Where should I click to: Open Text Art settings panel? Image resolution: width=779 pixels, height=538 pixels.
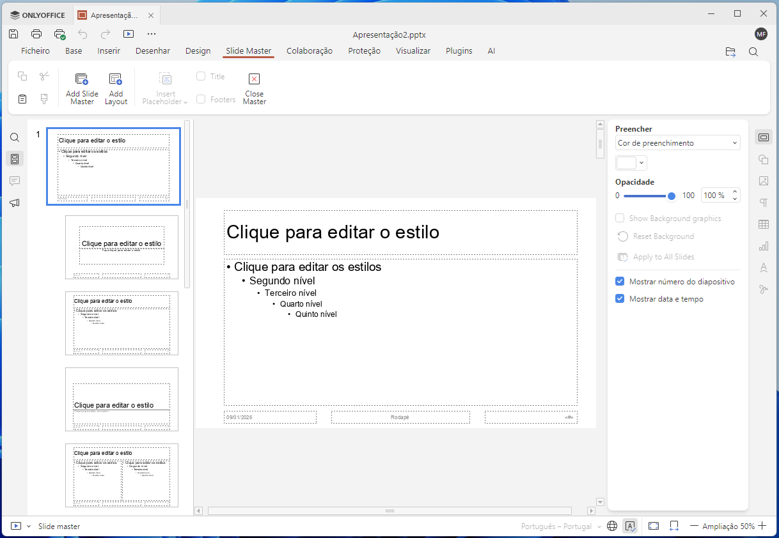pyautogui.click(x=764, y=268)
